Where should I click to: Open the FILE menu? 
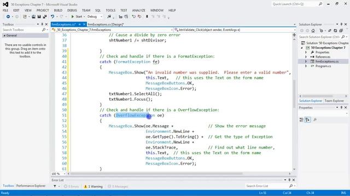5,10
